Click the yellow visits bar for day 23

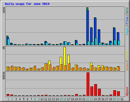click(x=91, y=64)
